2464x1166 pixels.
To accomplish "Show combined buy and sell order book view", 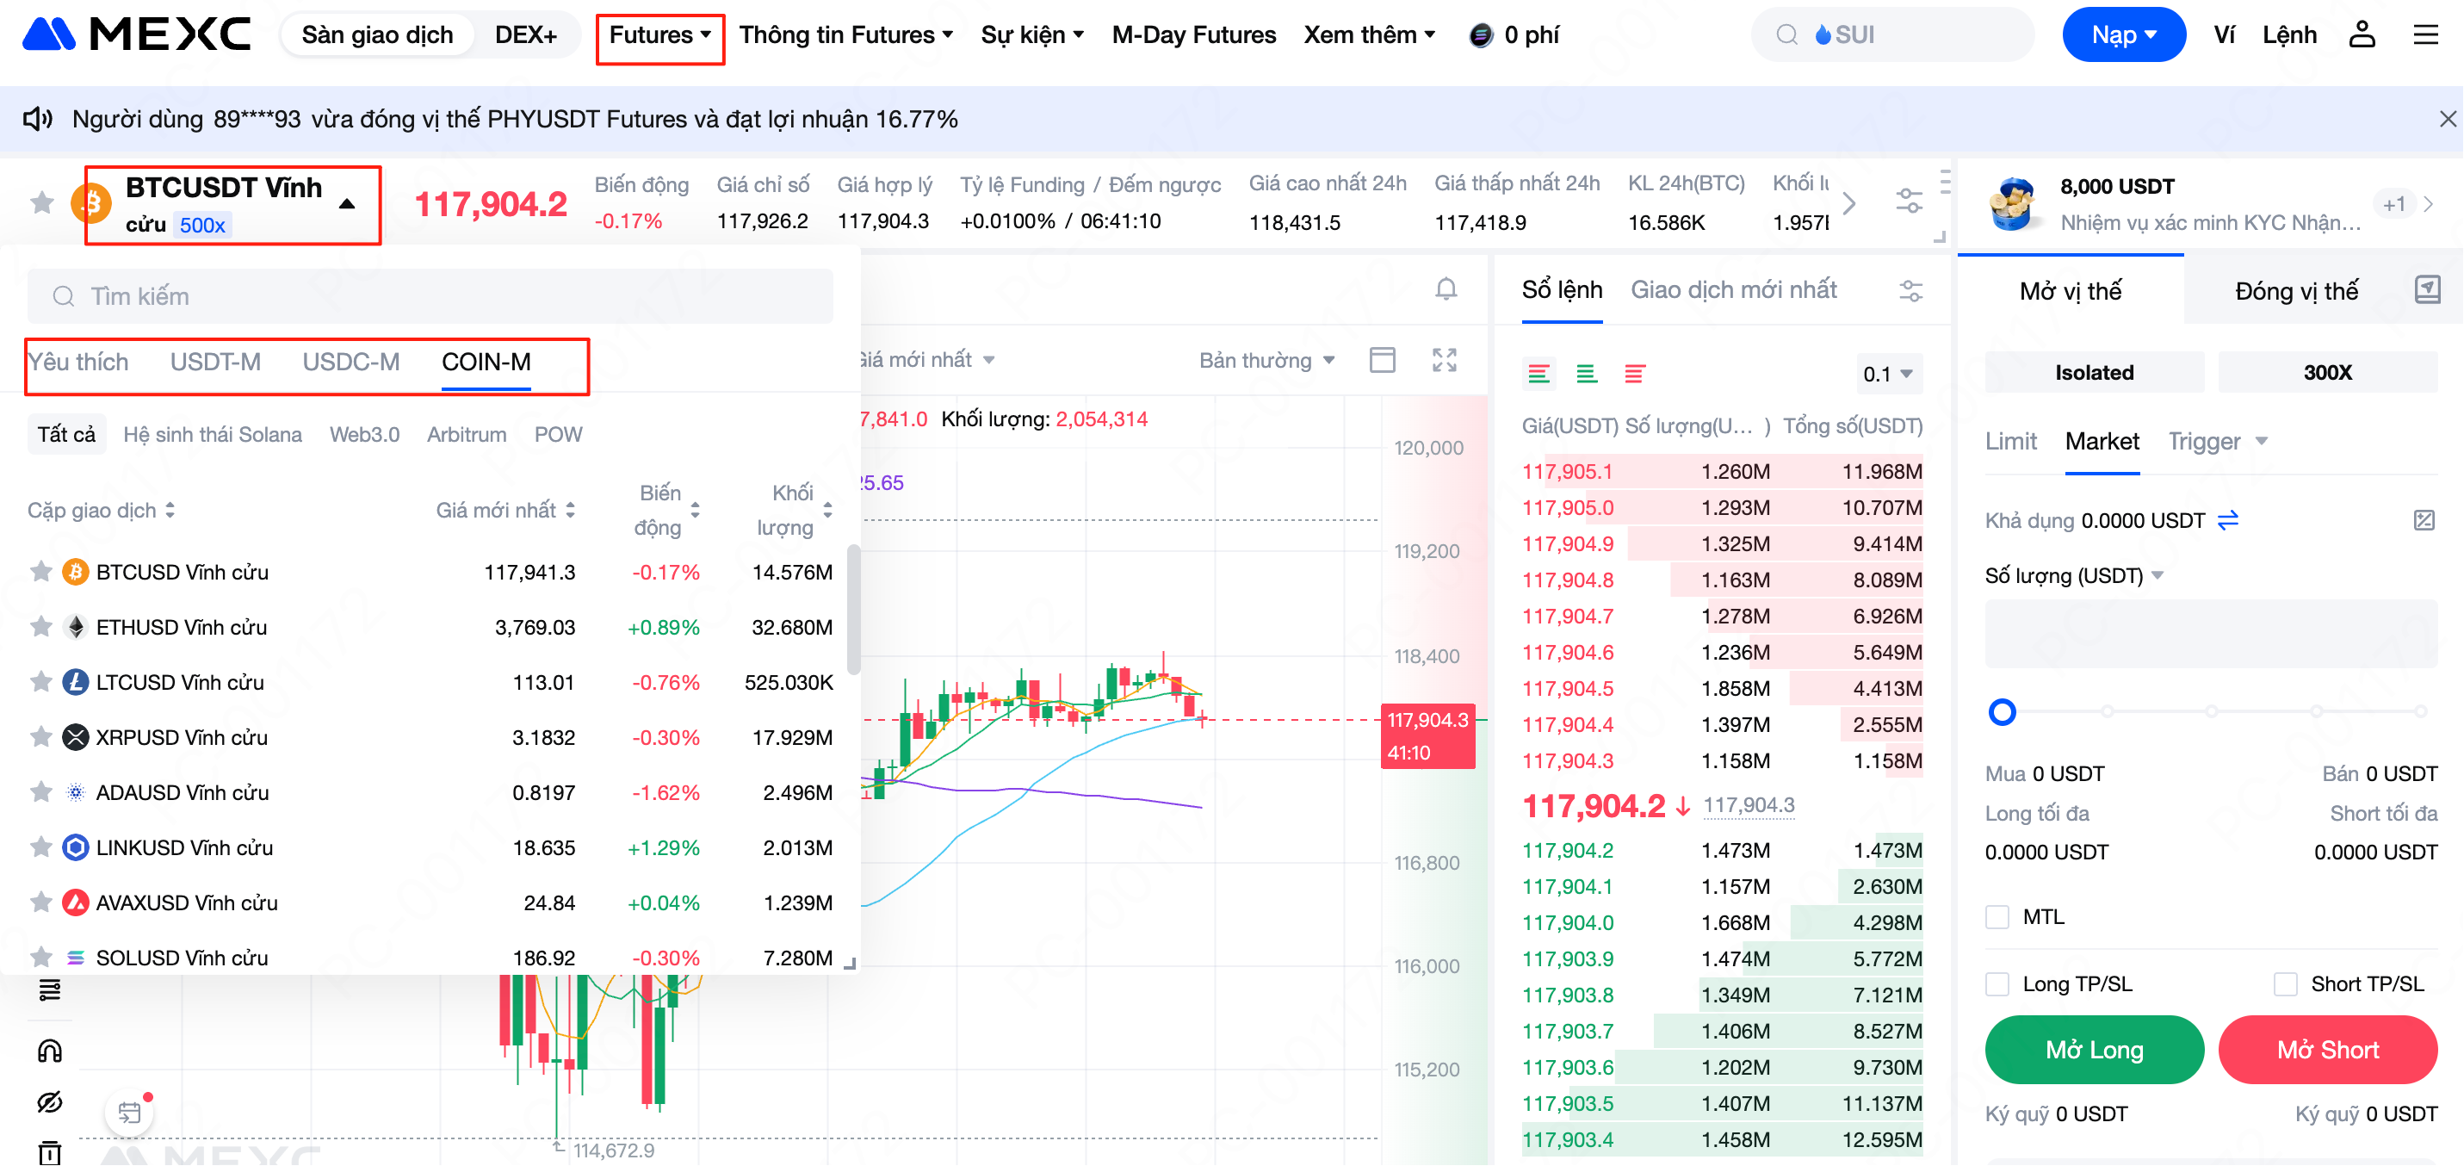I will (x=1538, y=374).
